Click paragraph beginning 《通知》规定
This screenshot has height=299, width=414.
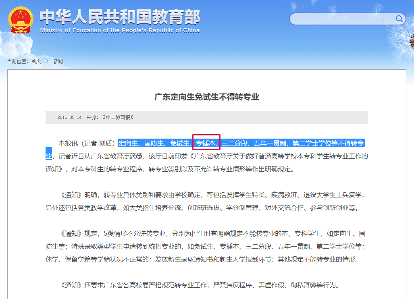coord(206,247)
